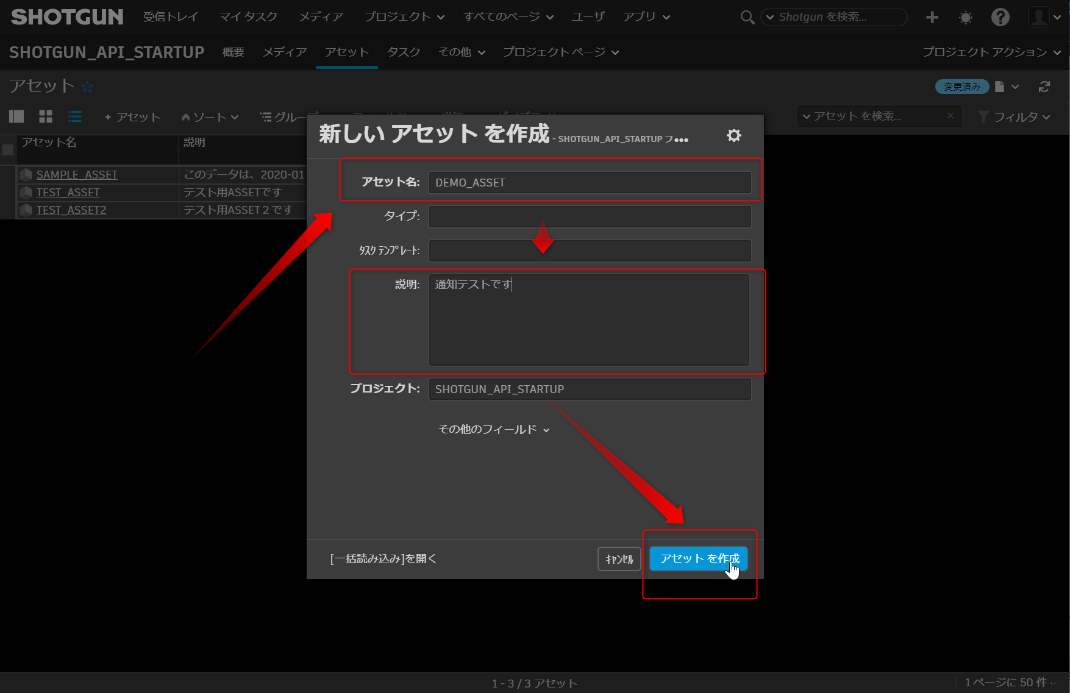Toggle the brightness theme icon
Viewport: 1070px width, 693px height.
965,17
